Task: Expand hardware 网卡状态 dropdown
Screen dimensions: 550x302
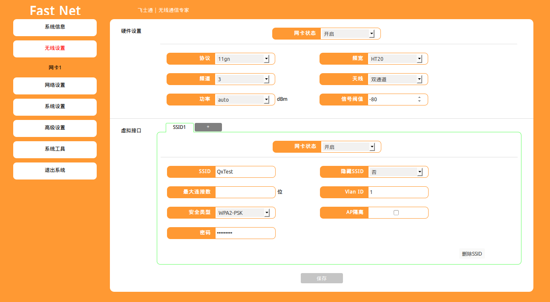Action: point(347,34)
